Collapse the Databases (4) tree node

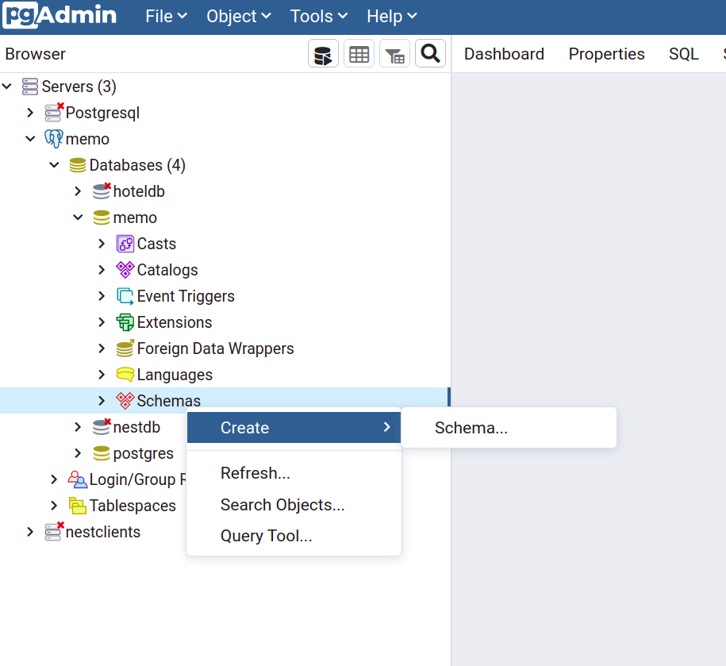point(54,165)
